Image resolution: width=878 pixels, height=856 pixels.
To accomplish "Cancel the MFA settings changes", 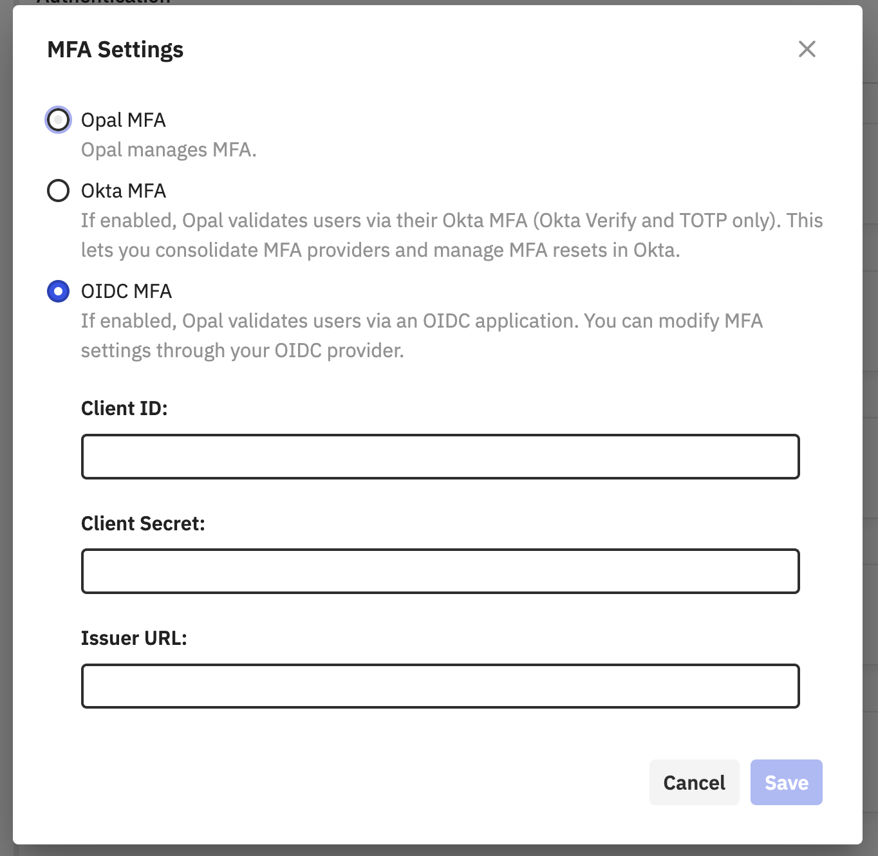I will 694,782.
